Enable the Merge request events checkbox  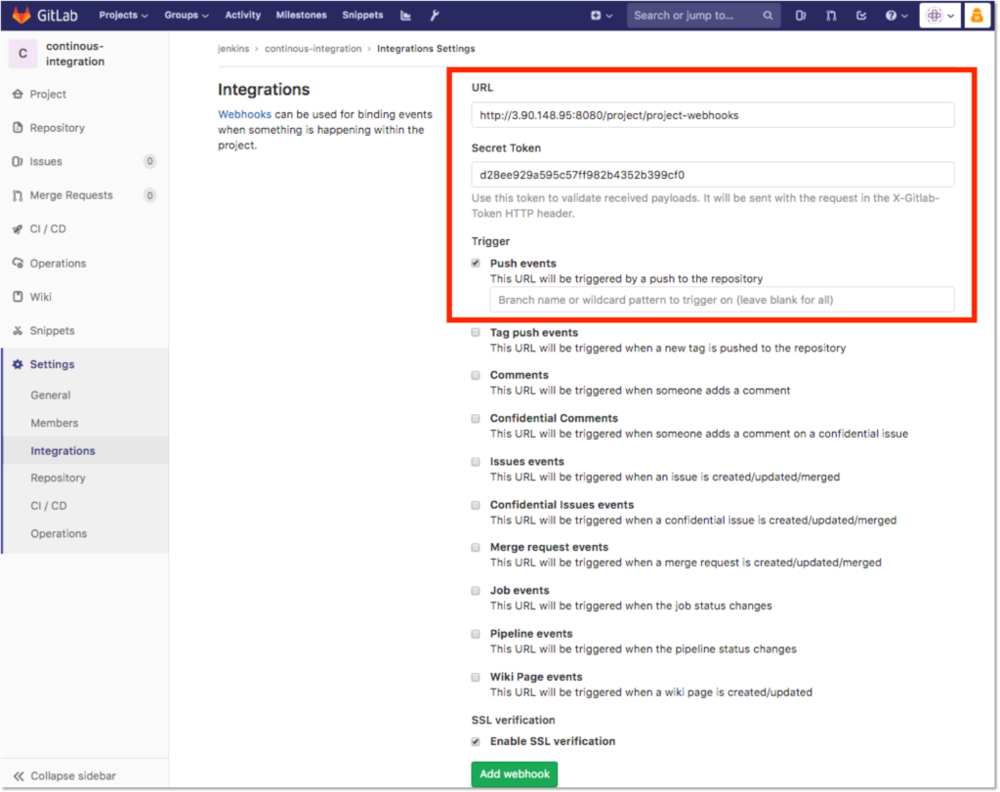click(476, 547)
